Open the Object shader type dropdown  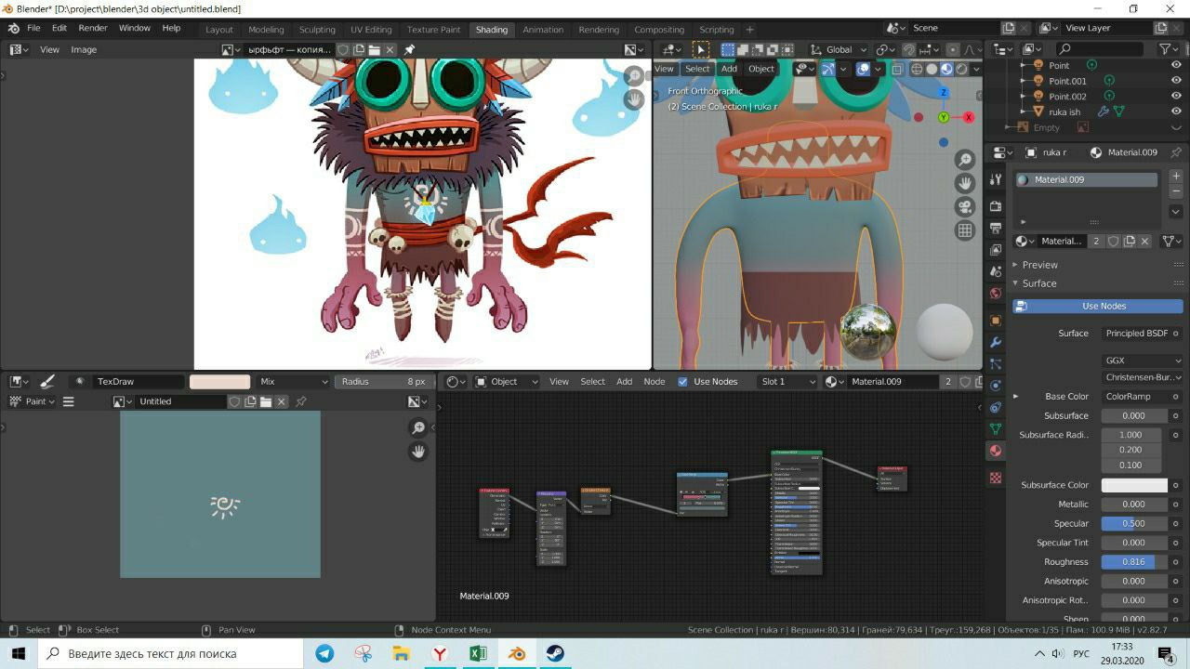pos(507,381)
